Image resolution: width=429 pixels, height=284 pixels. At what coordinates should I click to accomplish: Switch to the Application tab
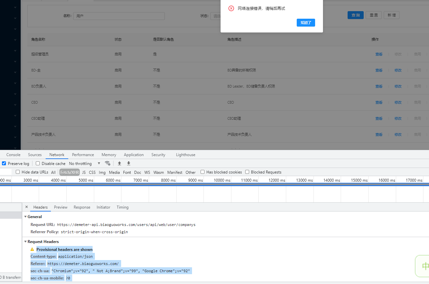(x=134, y=155)
